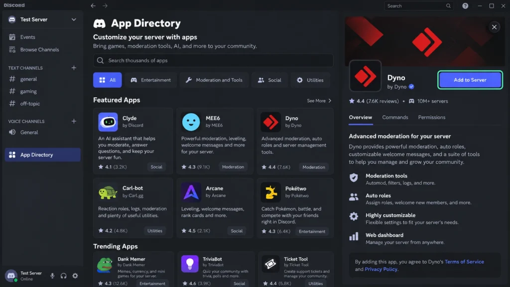Click the Carl-bot turtle icon

[x=108, y=192]
